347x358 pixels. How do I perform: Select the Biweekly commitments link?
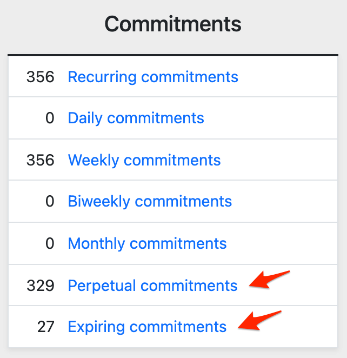click(x=150, y=202)
